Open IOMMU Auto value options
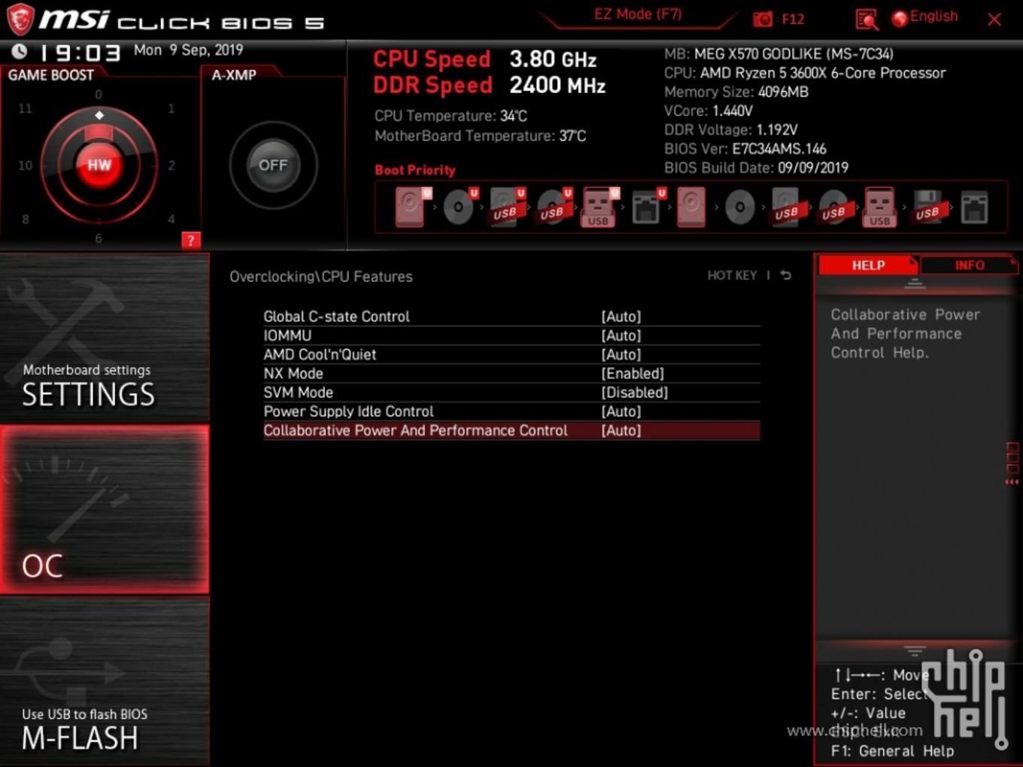 (x=621, y=335)
